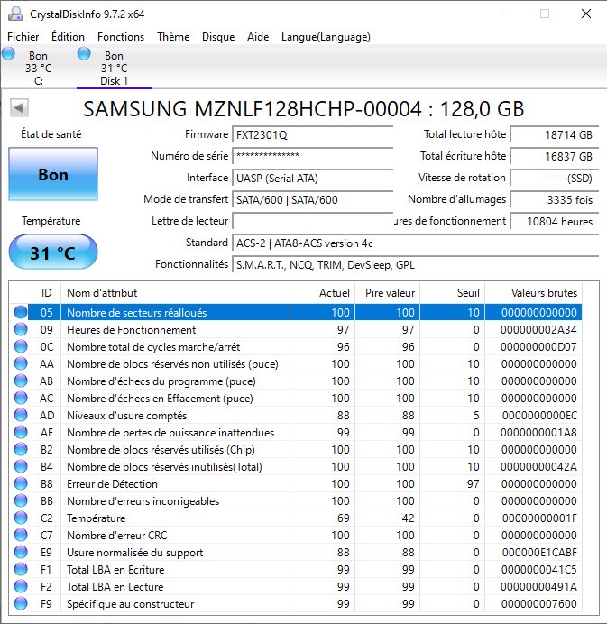Click the Fonctionnalités field
Image resolution: width=607 pixels, height=624 pixels.
(x=416, y=264)
